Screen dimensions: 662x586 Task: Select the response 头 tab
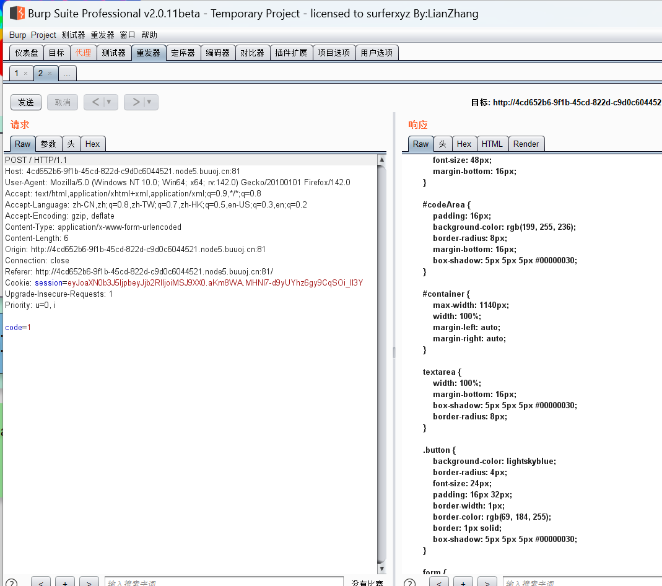(x=442, y=144)
